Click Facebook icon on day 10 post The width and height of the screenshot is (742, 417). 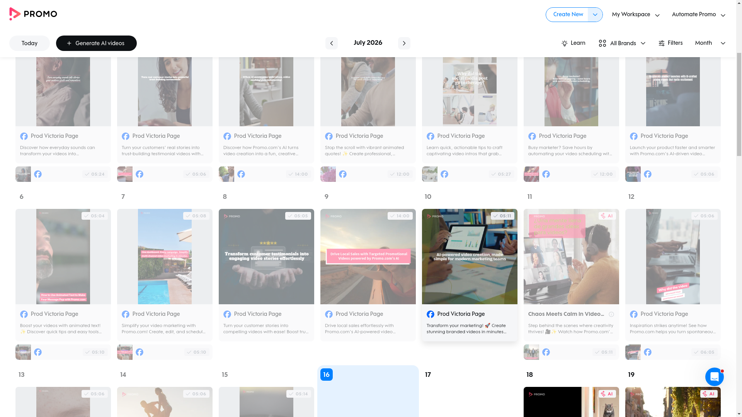430,314
